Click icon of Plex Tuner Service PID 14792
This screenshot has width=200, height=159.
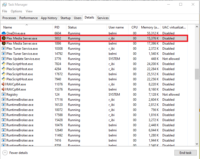point(4,54)
